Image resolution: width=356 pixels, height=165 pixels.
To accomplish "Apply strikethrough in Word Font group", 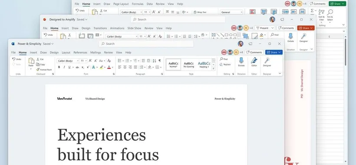I will pos(77,67).
